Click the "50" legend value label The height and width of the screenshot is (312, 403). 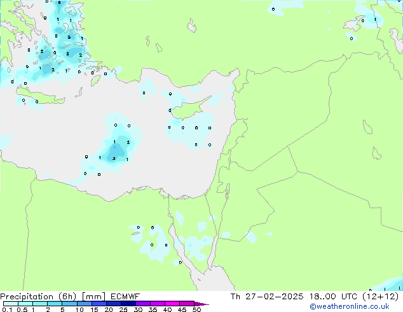click(x=196, y=309)
